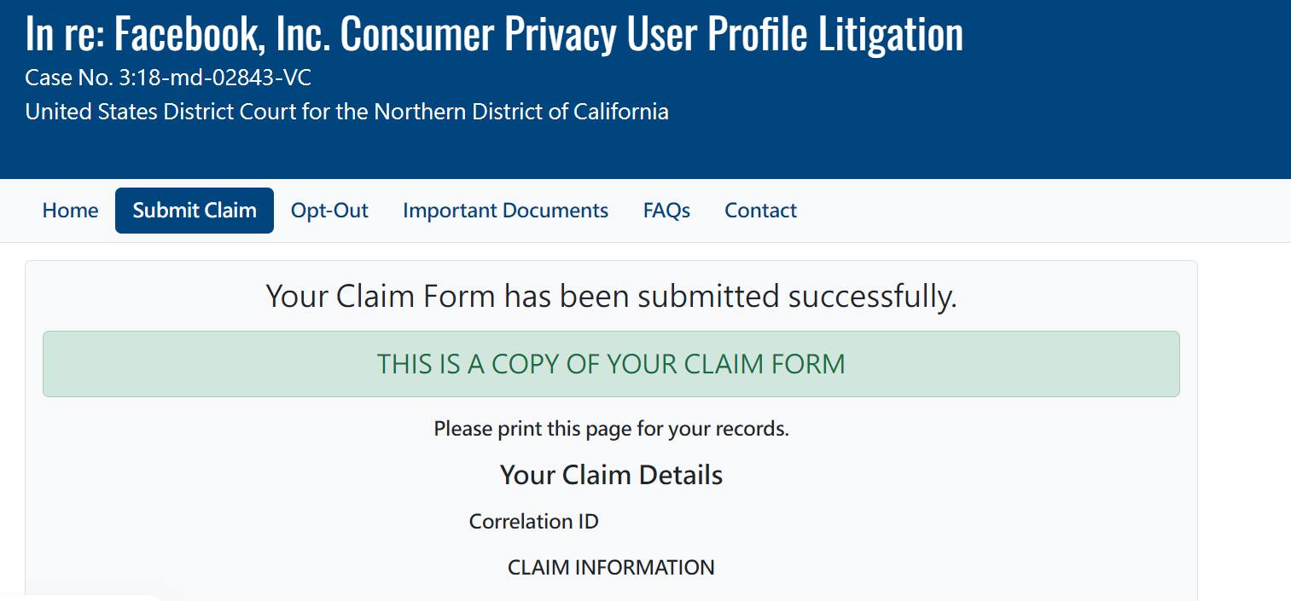
Task: Navigate to the FAQs page
Action: 666,211
